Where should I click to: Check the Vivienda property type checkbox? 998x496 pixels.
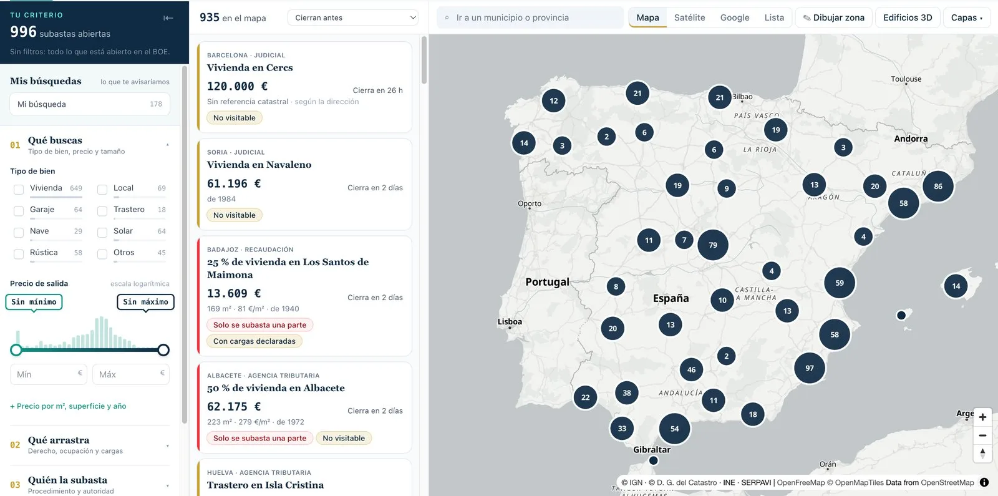(19, 189)
